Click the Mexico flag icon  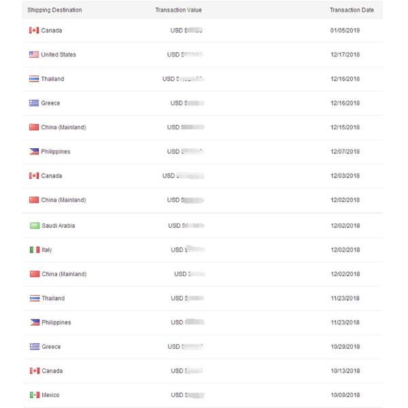tap(34, 396)
